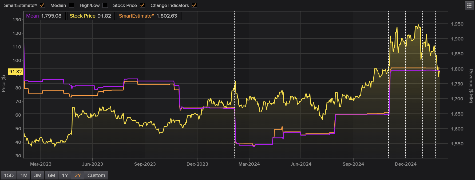475x180 pixels.
Task: Click the Sep-2024 axis label
Action: click(353, 164)
